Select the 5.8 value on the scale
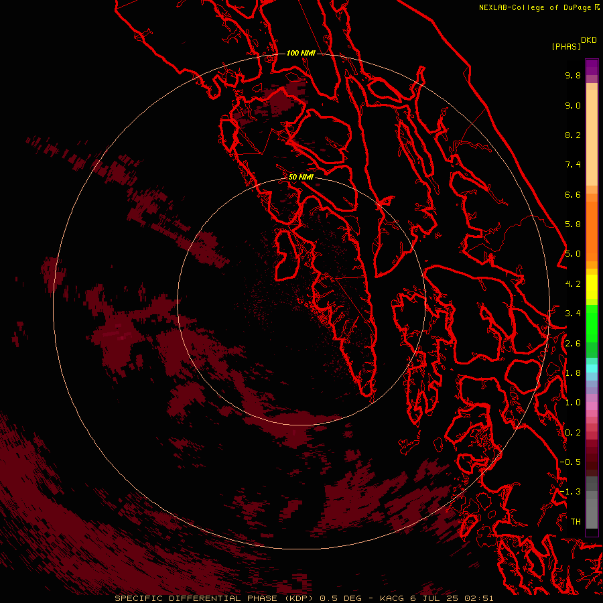The image size is (603, 603). pos(573,224)
